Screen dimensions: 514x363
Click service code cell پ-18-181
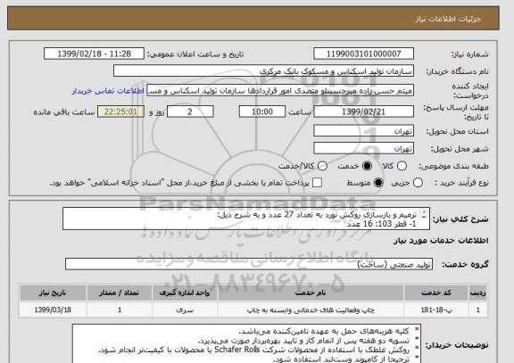pos(436,309)
